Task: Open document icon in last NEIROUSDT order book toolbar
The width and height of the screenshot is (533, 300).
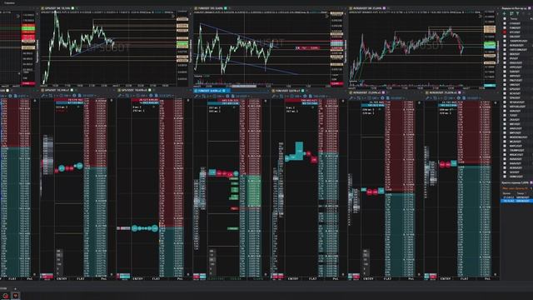Action: pos(464,98)
